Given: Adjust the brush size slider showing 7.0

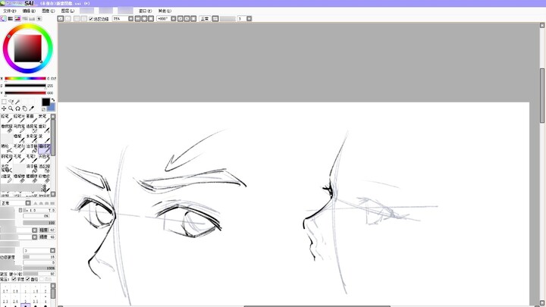Looking at the screenshot, I should [39, 210].
